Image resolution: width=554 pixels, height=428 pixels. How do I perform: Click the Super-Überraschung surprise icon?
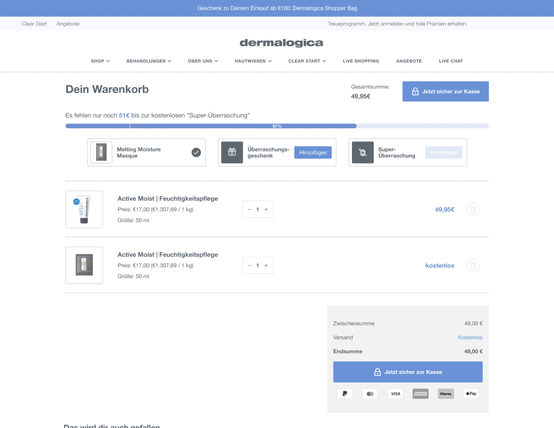pos(362,152)
